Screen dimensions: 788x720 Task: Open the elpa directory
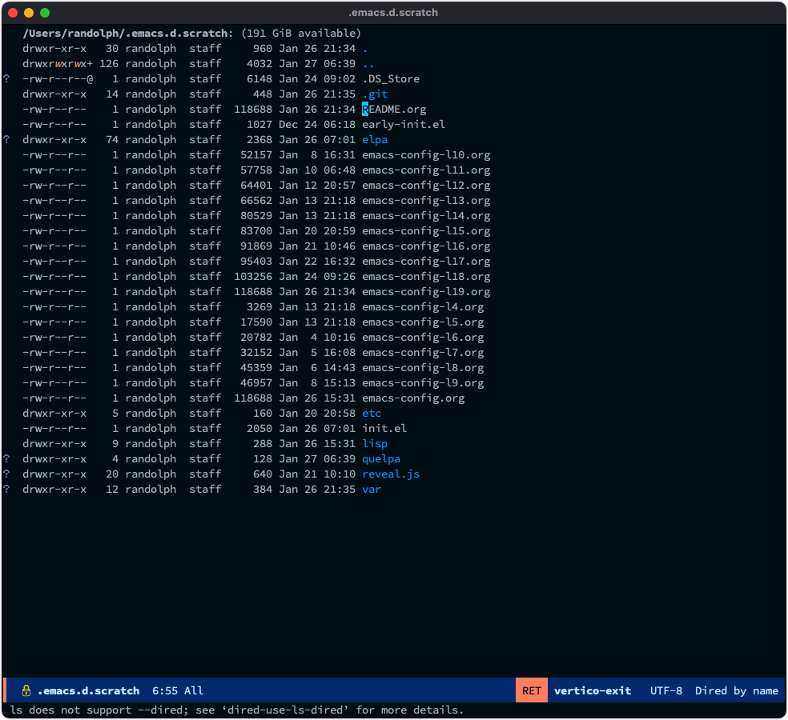point(375,139)
